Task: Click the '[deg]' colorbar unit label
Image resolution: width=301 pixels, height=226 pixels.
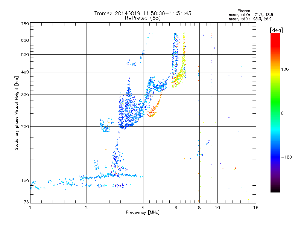Action: tap(276, 30)
